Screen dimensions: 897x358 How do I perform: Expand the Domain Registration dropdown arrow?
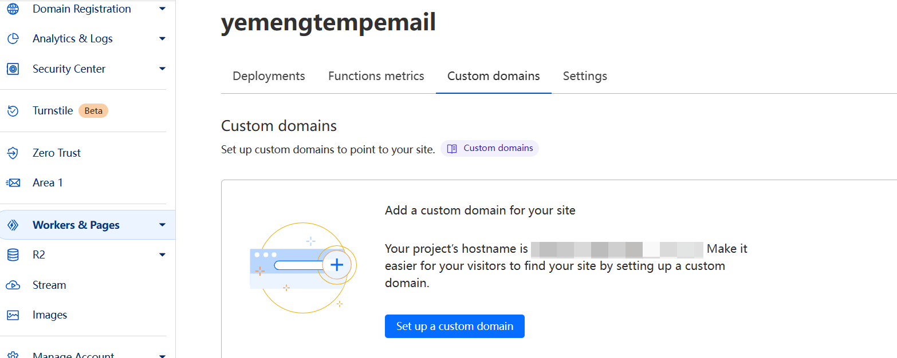(162, 9)
